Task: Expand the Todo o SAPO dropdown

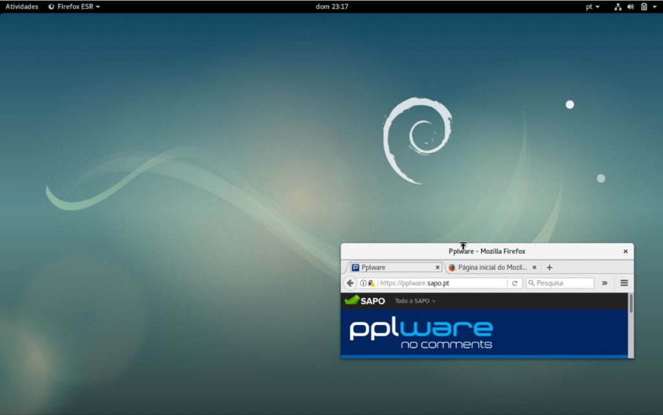Action: [415, 301]
